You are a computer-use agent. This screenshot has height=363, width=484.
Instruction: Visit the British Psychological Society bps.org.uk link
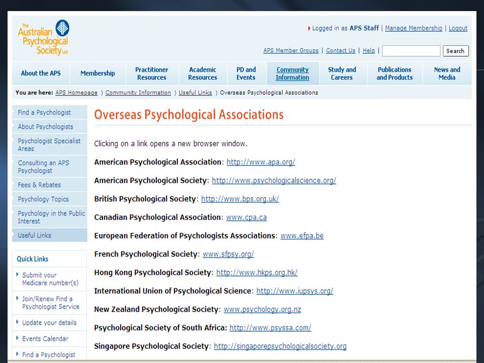(240, 199)
